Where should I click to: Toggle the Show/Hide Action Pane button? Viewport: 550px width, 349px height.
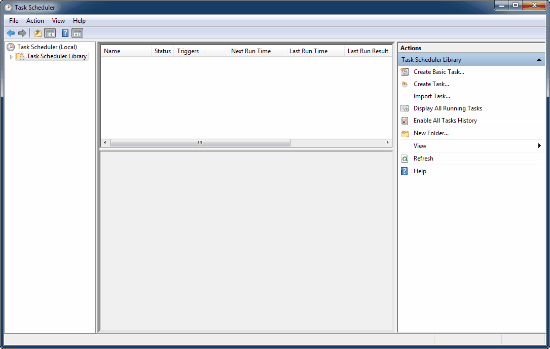tap(77, 33)
